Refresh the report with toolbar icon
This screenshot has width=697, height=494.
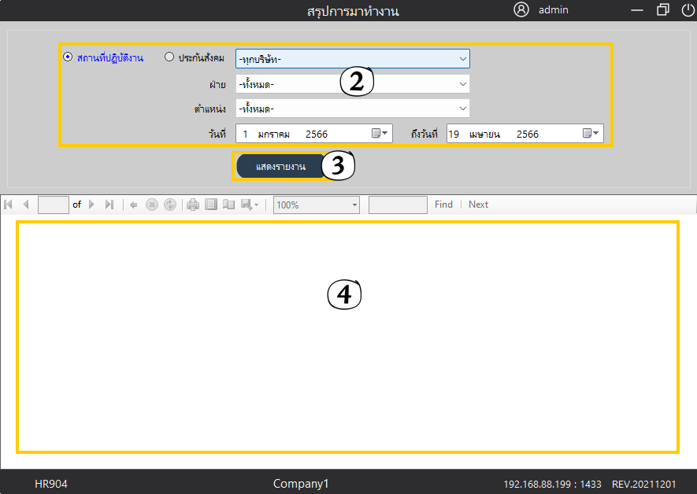point(169,205)
